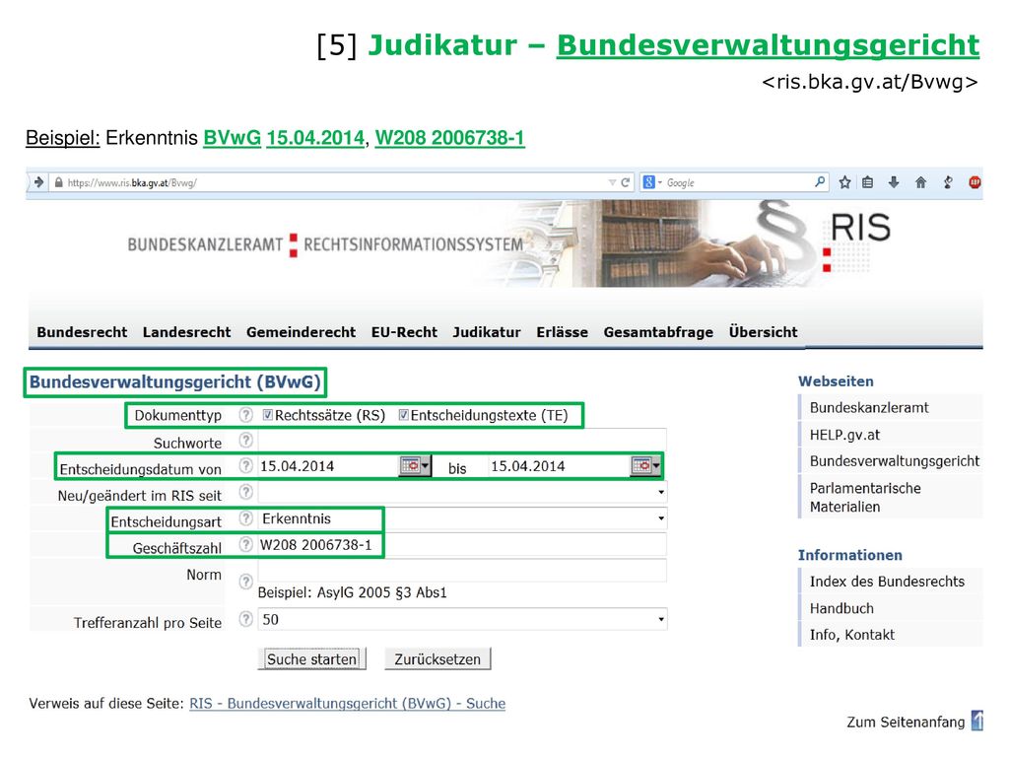Open the Bundesrecht menu
The width and height of the screenshot is (1009, 757).
pos(82,332)
